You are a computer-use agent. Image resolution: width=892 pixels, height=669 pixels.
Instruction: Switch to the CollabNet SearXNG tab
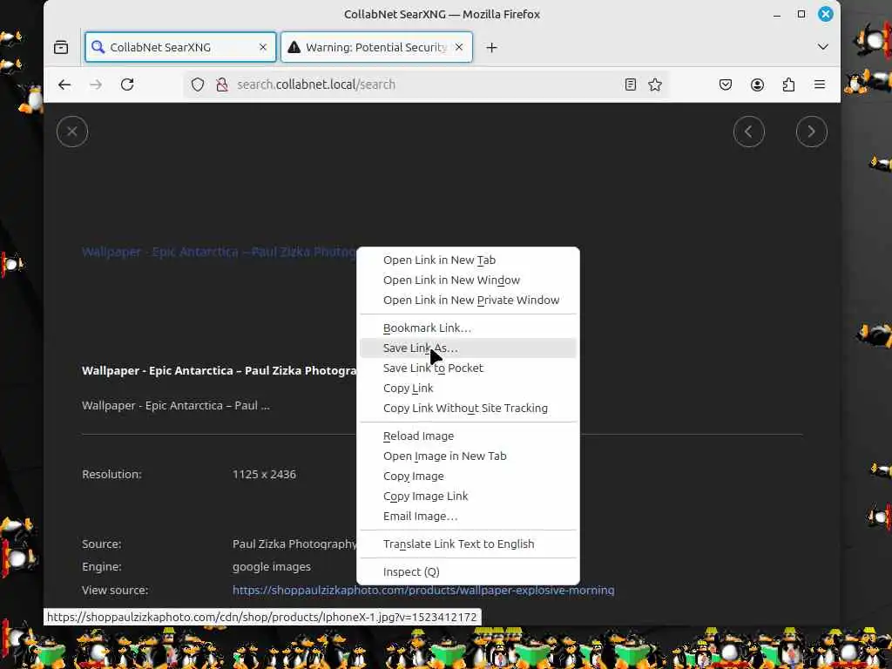click(x=180, y=47)
